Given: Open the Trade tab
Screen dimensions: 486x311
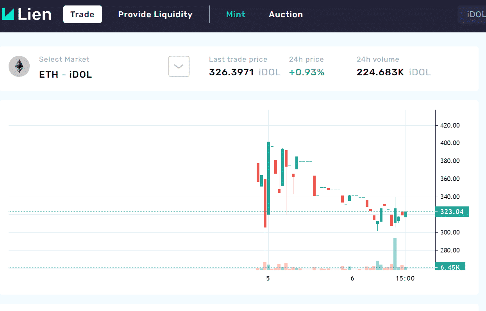Looking at the screenshot, I should pos(82,14).
